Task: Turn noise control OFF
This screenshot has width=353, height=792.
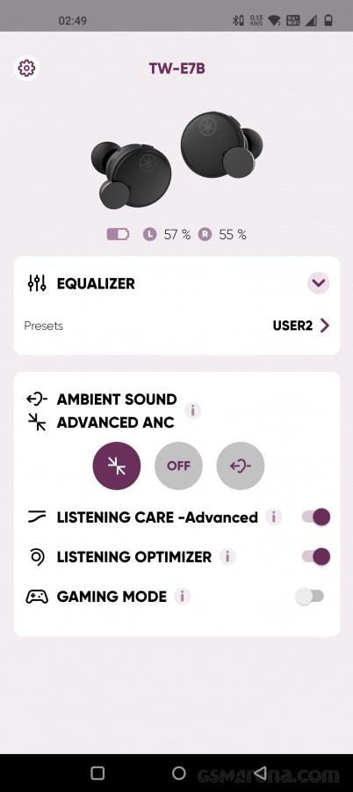Action: pos(178,466)
